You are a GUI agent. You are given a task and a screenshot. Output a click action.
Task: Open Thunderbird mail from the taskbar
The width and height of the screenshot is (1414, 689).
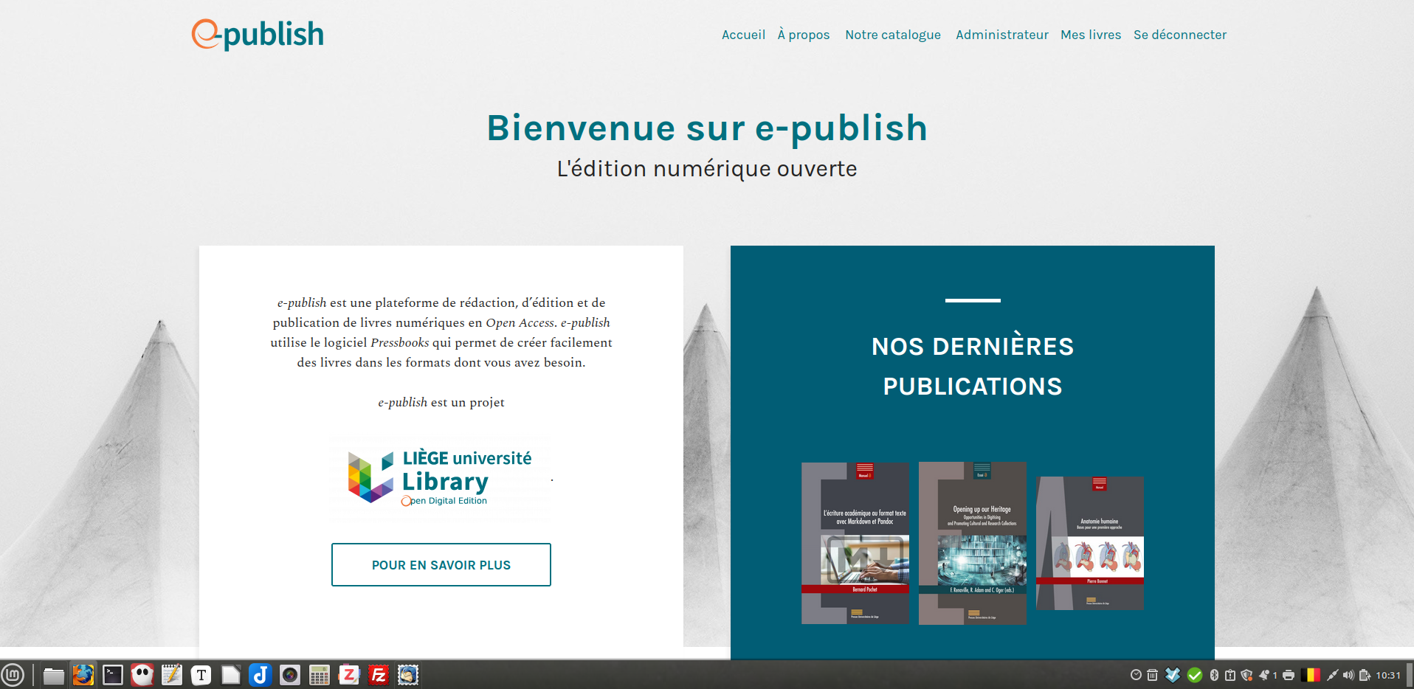408,675
